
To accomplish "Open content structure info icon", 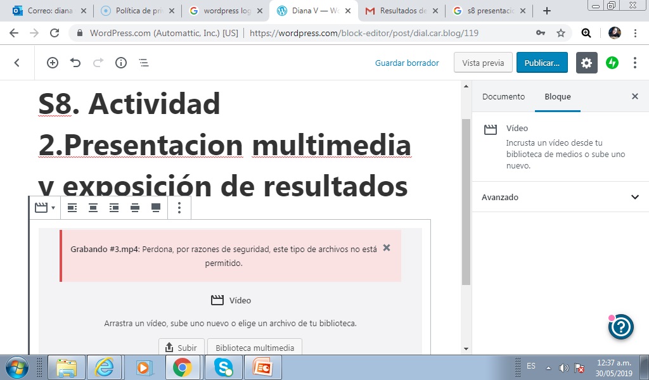I will (121, 63).
